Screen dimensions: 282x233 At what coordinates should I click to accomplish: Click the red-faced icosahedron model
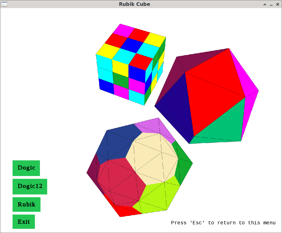[206, 96]
